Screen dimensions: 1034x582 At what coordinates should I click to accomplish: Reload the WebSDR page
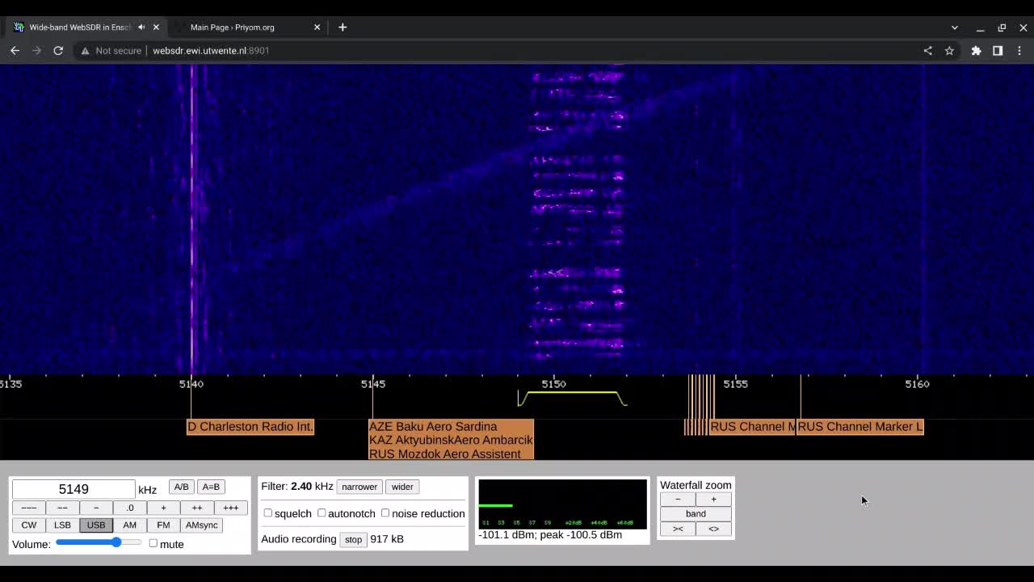point(58,50)
